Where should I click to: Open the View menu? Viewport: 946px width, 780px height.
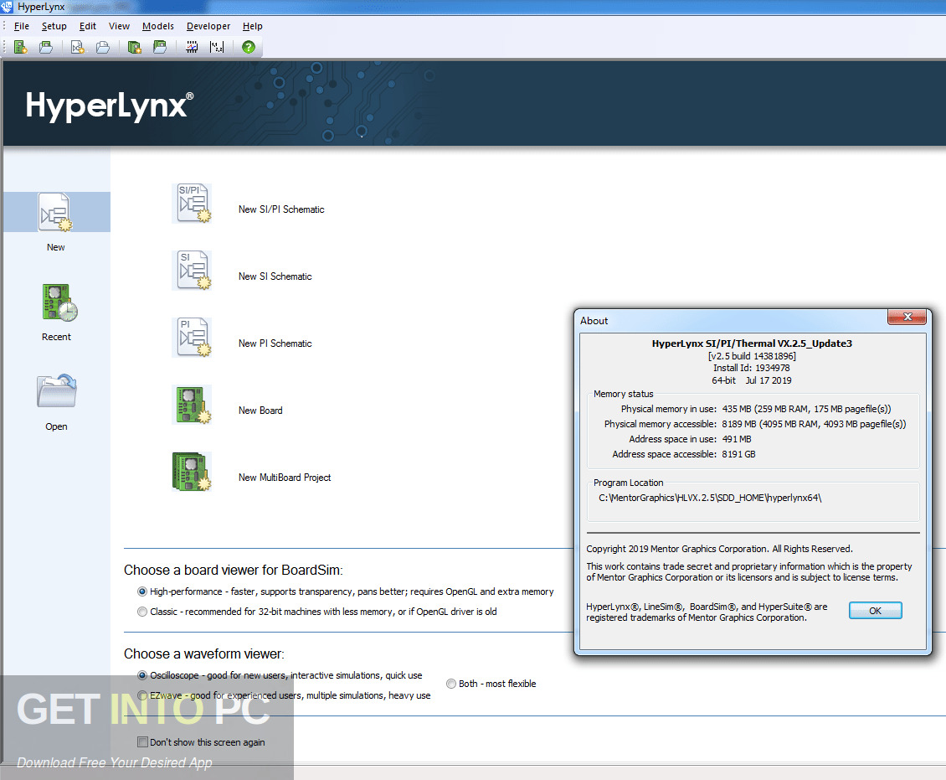[119, 26]
